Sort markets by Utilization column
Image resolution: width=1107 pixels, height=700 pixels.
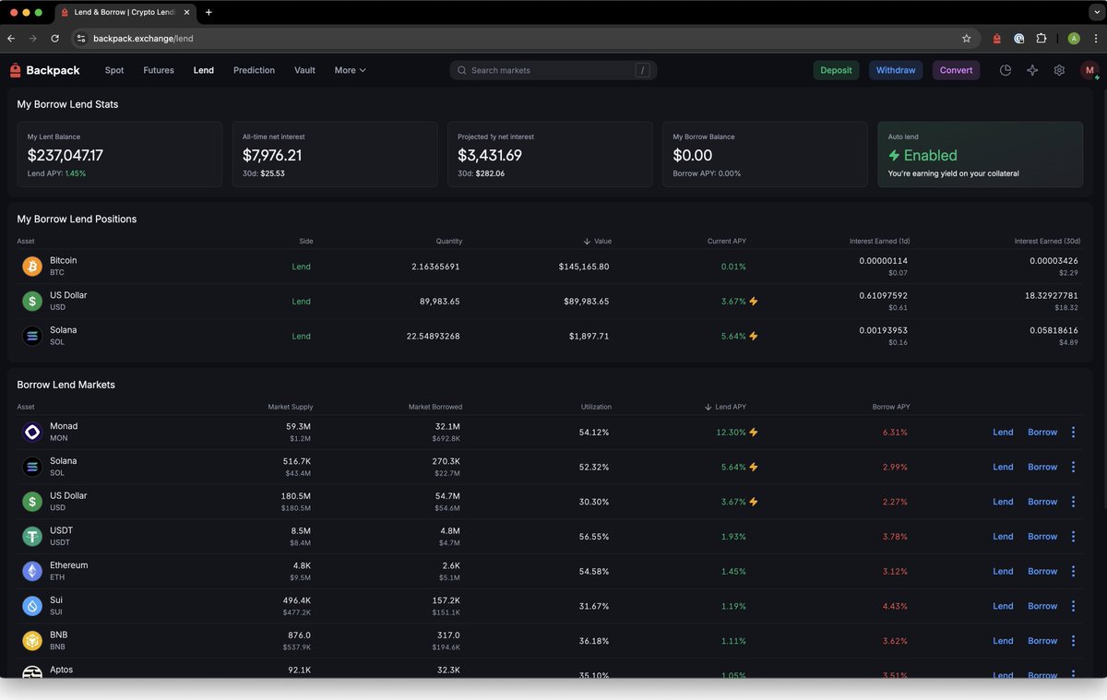(x=596, y=407)
